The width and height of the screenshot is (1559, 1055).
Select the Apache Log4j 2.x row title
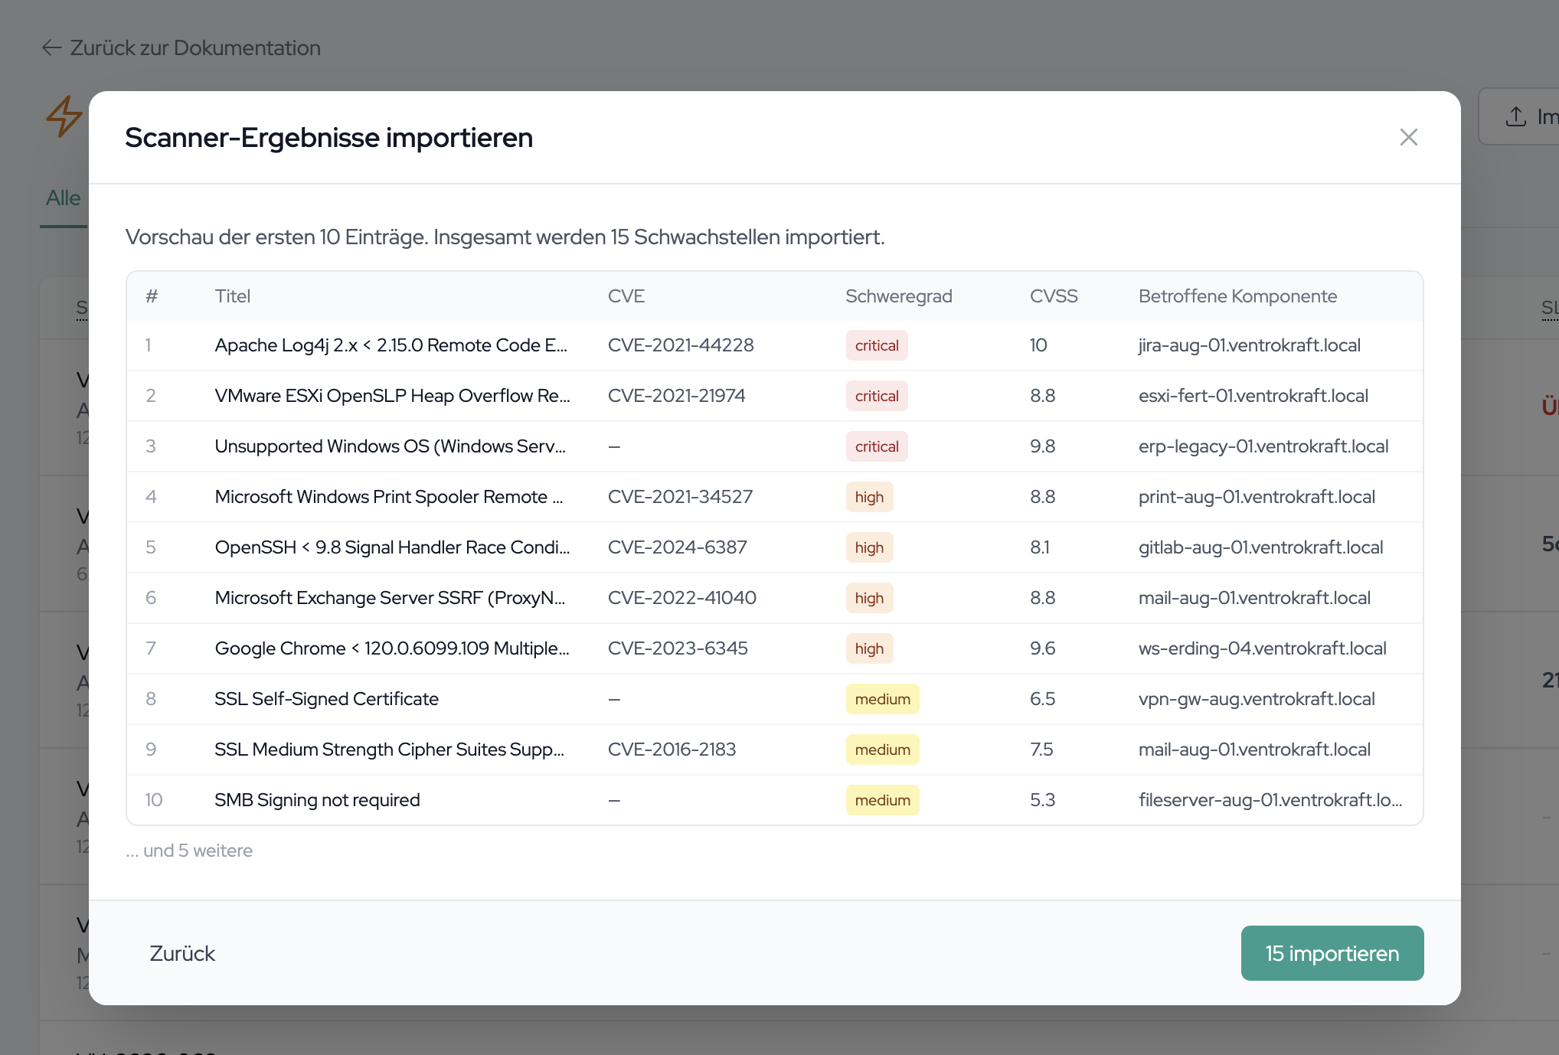tap(391, 345)
